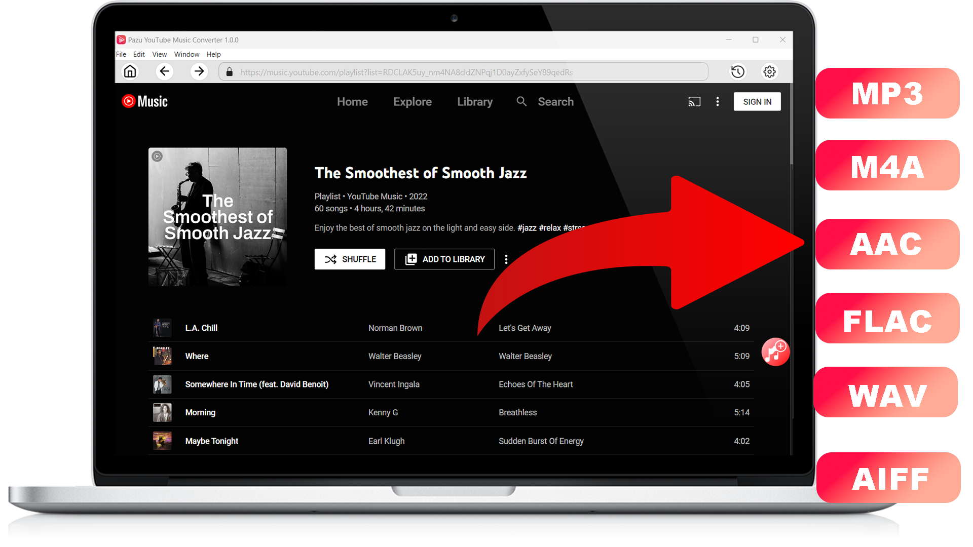This screenshot has width=973, height=547.
Task: Open artist Earl Klugh
Action: [387, 441]
